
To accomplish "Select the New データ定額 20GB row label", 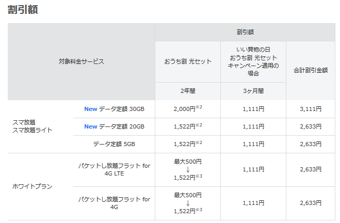I will [x=114, y=126].
